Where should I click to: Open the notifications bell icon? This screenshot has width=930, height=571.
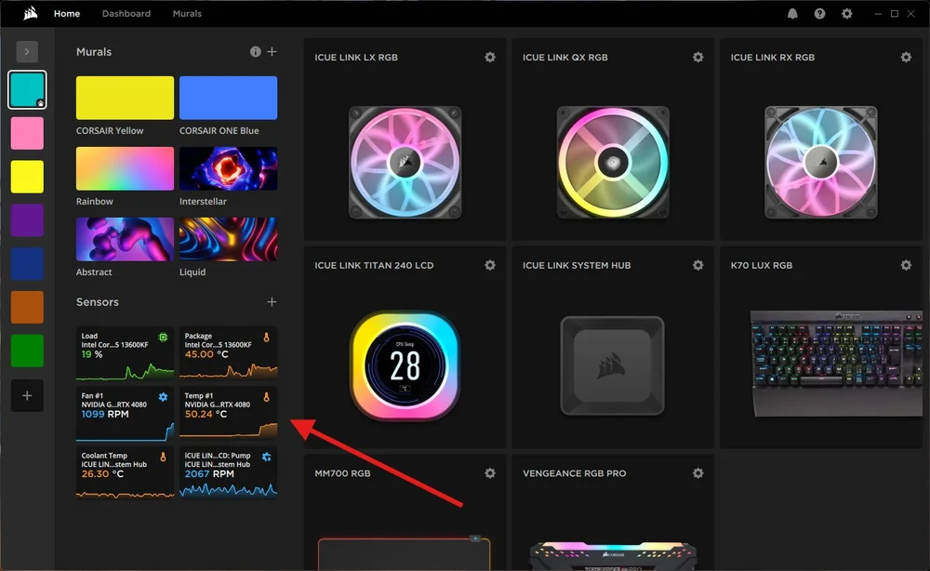[792, 14]
